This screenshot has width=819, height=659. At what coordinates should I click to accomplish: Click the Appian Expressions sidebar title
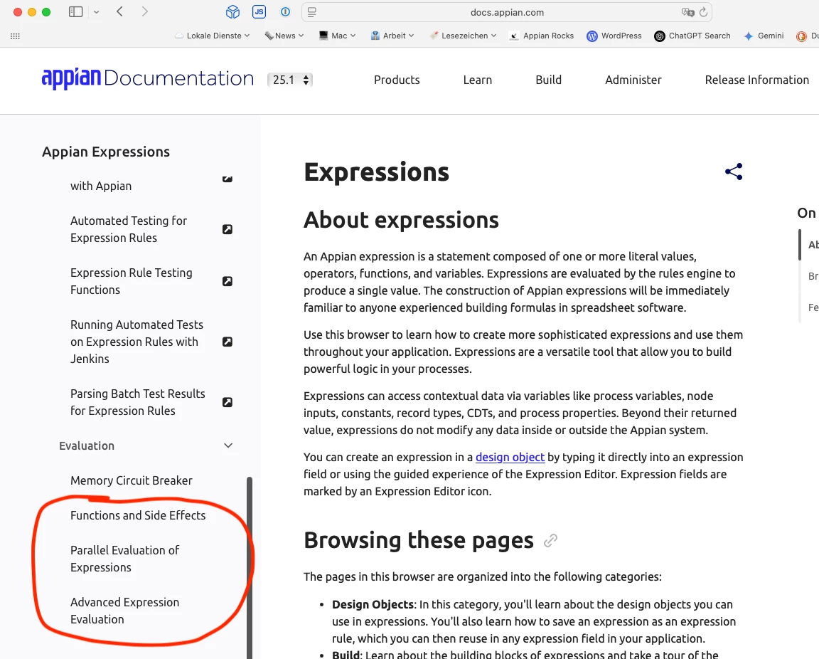pyautogui.click(x=105, y=152)
